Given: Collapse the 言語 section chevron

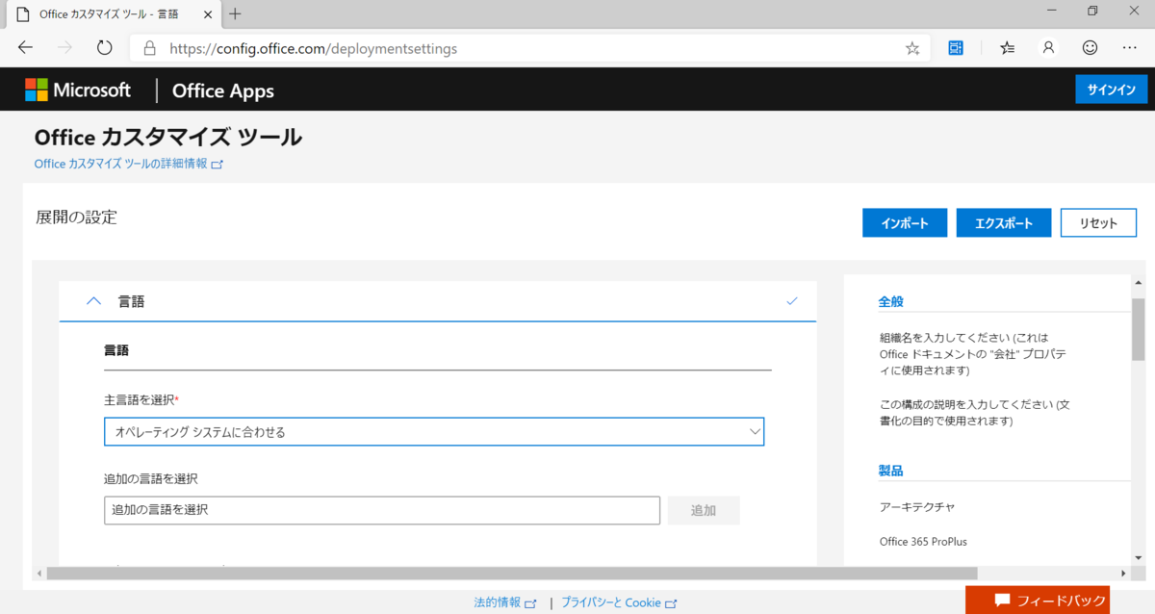Looking at the screenshot, I should pos(93,301).
